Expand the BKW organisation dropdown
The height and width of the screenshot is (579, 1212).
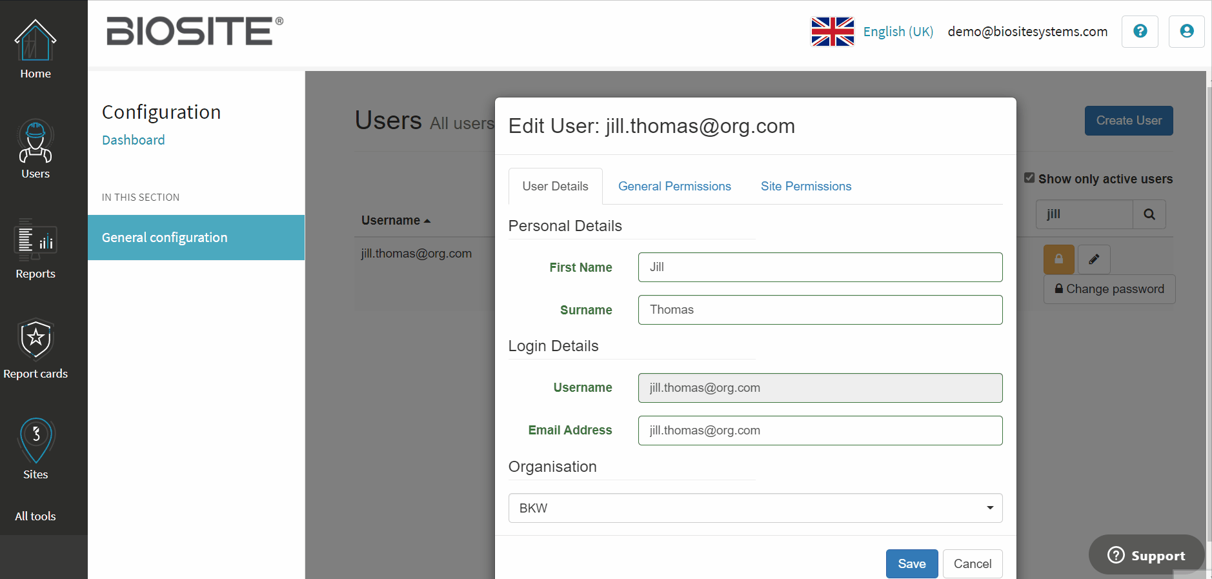(755, 508)
